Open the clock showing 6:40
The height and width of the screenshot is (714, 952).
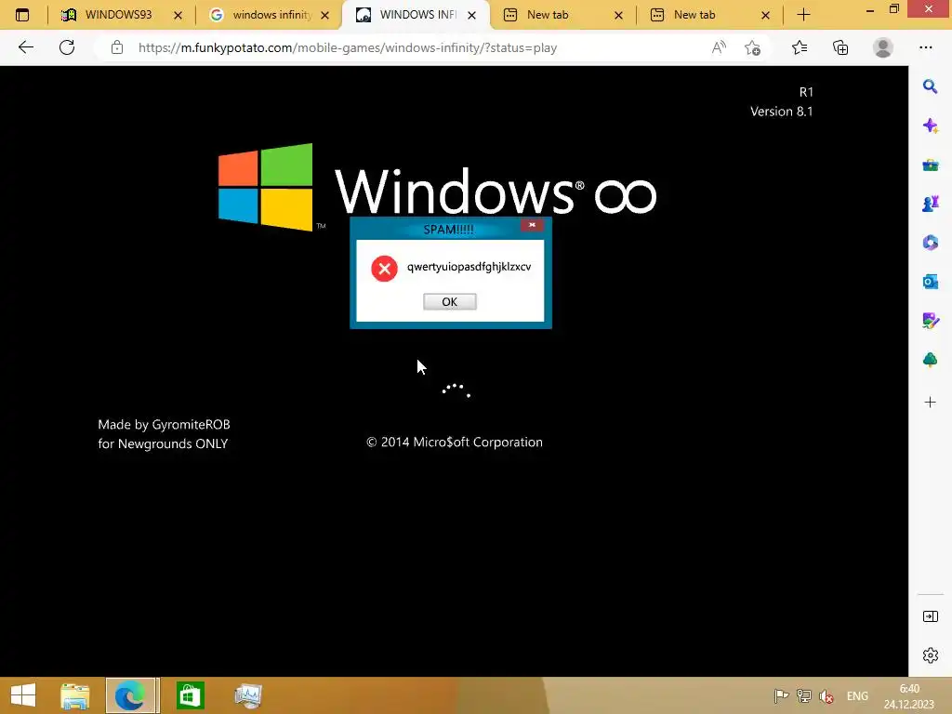click(x=909, y=696)
